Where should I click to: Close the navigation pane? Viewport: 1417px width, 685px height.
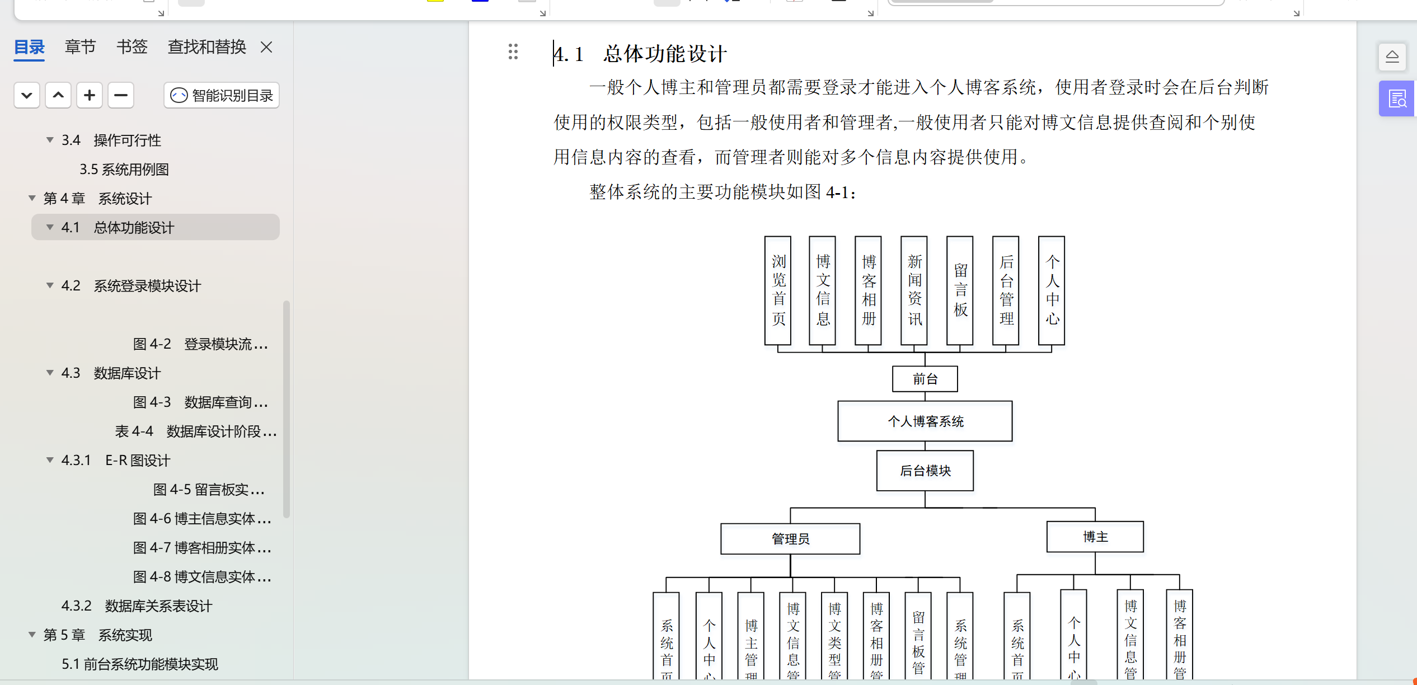(266, 47)
